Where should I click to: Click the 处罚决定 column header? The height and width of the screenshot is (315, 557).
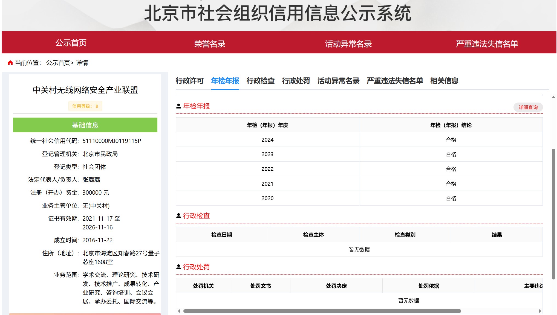point(336,286)
